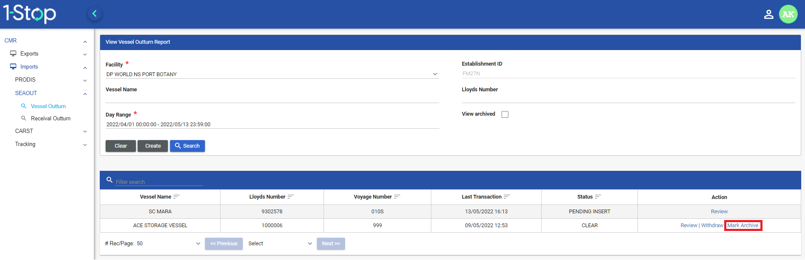Screen dimensions: 805x260
Task: Click the 09/05/2022 12:53 transaction cell
Action: [x=486, y=226]
